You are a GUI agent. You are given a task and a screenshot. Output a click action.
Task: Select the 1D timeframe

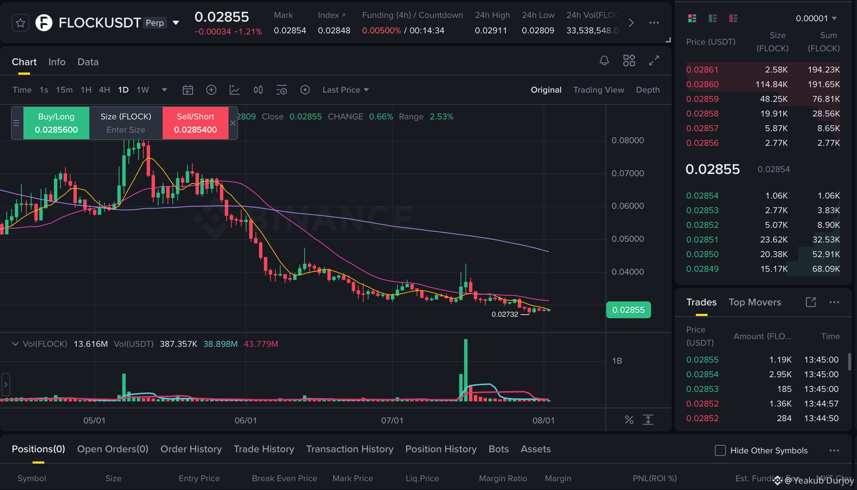point(123,90)
